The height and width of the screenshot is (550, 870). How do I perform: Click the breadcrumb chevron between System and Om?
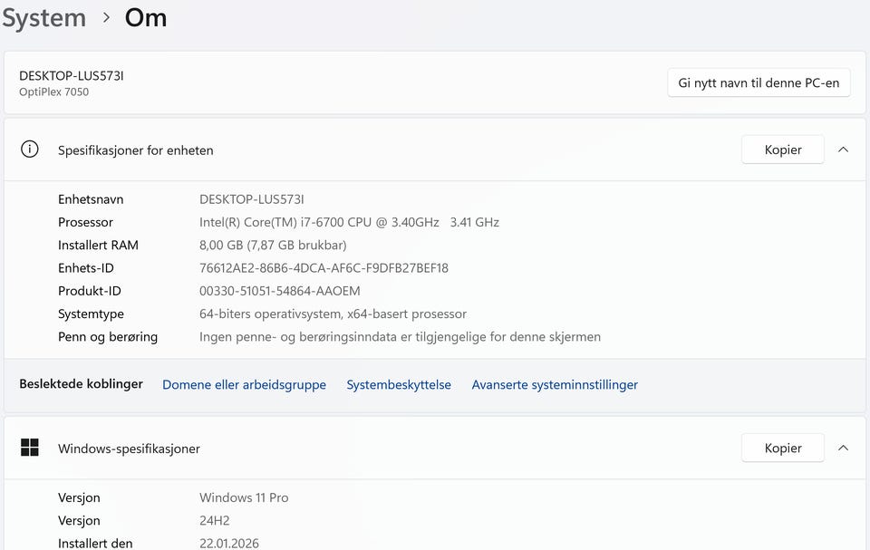106,18
